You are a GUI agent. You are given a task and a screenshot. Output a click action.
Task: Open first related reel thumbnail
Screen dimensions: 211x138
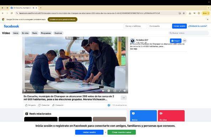coord(41,119)
